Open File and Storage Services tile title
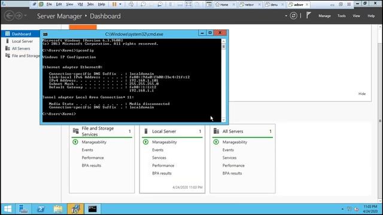 98,131
